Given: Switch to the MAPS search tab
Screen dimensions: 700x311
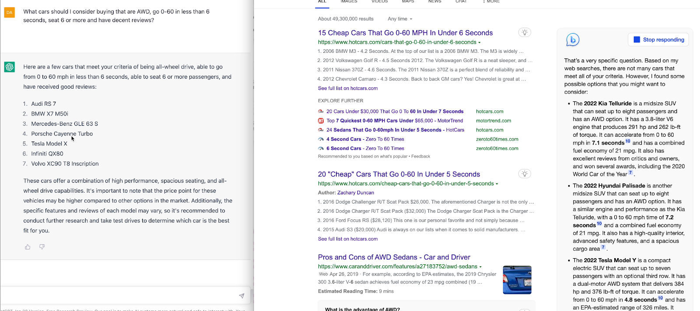Looking at the screenshot, I should pyautogui.click(x=408, y=2).
